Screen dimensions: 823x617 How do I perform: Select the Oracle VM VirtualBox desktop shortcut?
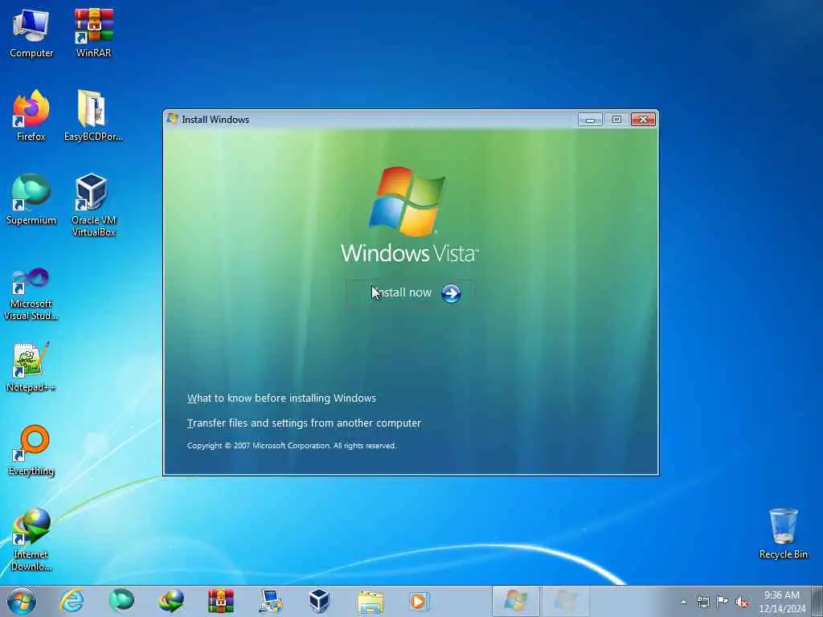[93, 205]
